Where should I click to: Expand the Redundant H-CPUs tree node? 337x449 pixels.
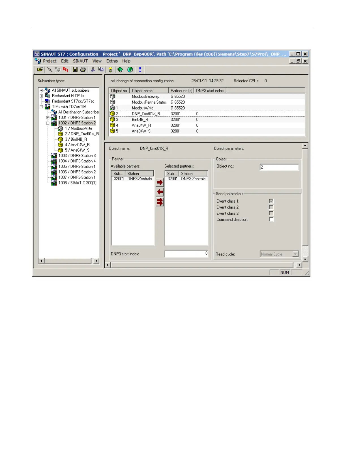[x=41, y=96]
